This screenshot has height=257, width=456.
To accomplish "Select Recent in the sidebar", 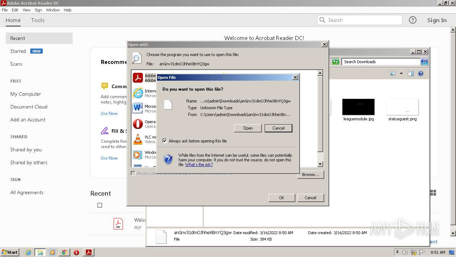I will click(x=39, y=38).
